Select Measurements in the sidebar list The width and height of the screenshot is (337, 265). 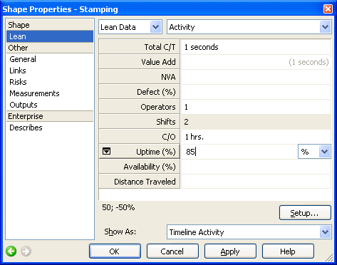[34, 93]
